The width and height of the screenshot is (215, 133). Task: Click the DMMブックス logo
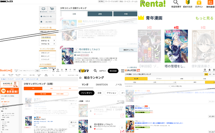pos(6,1)
